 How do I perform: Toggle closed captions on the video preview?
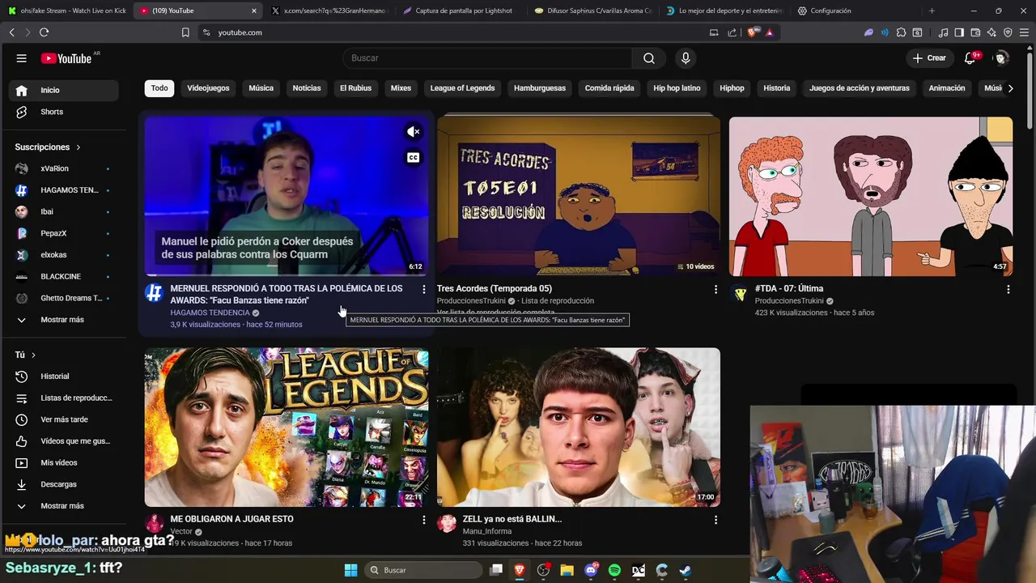tap(414, 158)
